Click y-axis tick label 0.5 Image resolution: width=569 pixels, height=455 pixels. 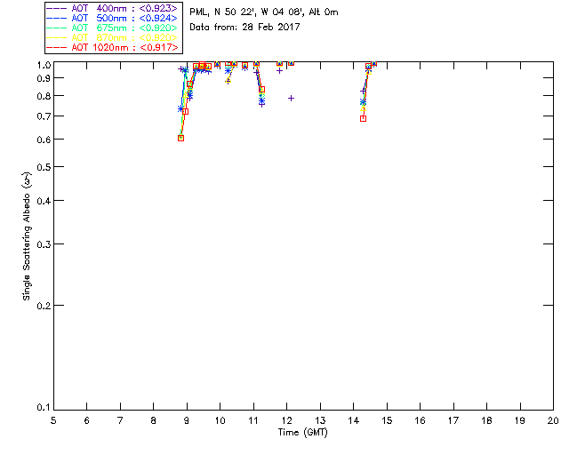[44, 167]
